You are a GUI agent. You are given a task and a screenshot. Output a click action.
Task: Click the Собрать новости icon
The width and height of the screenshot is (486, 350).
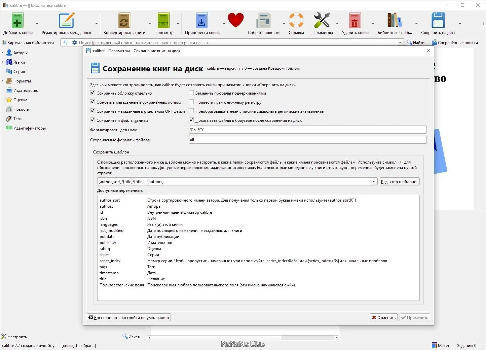click(263, 21)
